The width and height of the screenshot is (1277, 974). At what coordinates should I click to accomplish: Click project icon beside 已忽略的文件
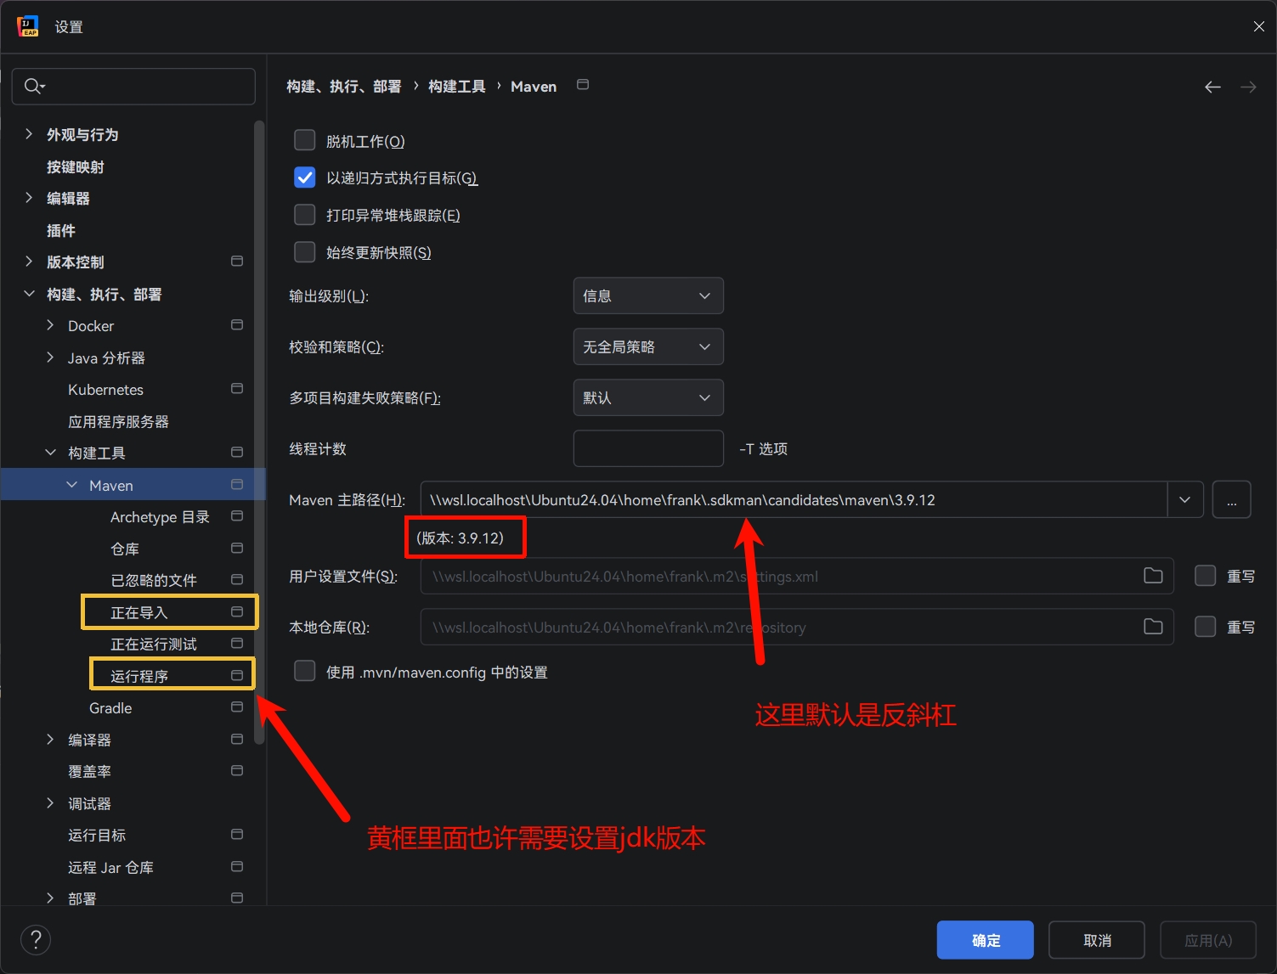tap(237, 580)
